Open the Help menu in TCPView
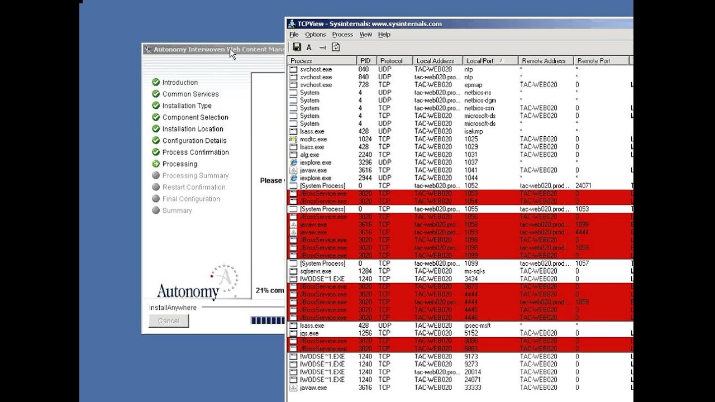The image size is (715, 402). point(384,35)
